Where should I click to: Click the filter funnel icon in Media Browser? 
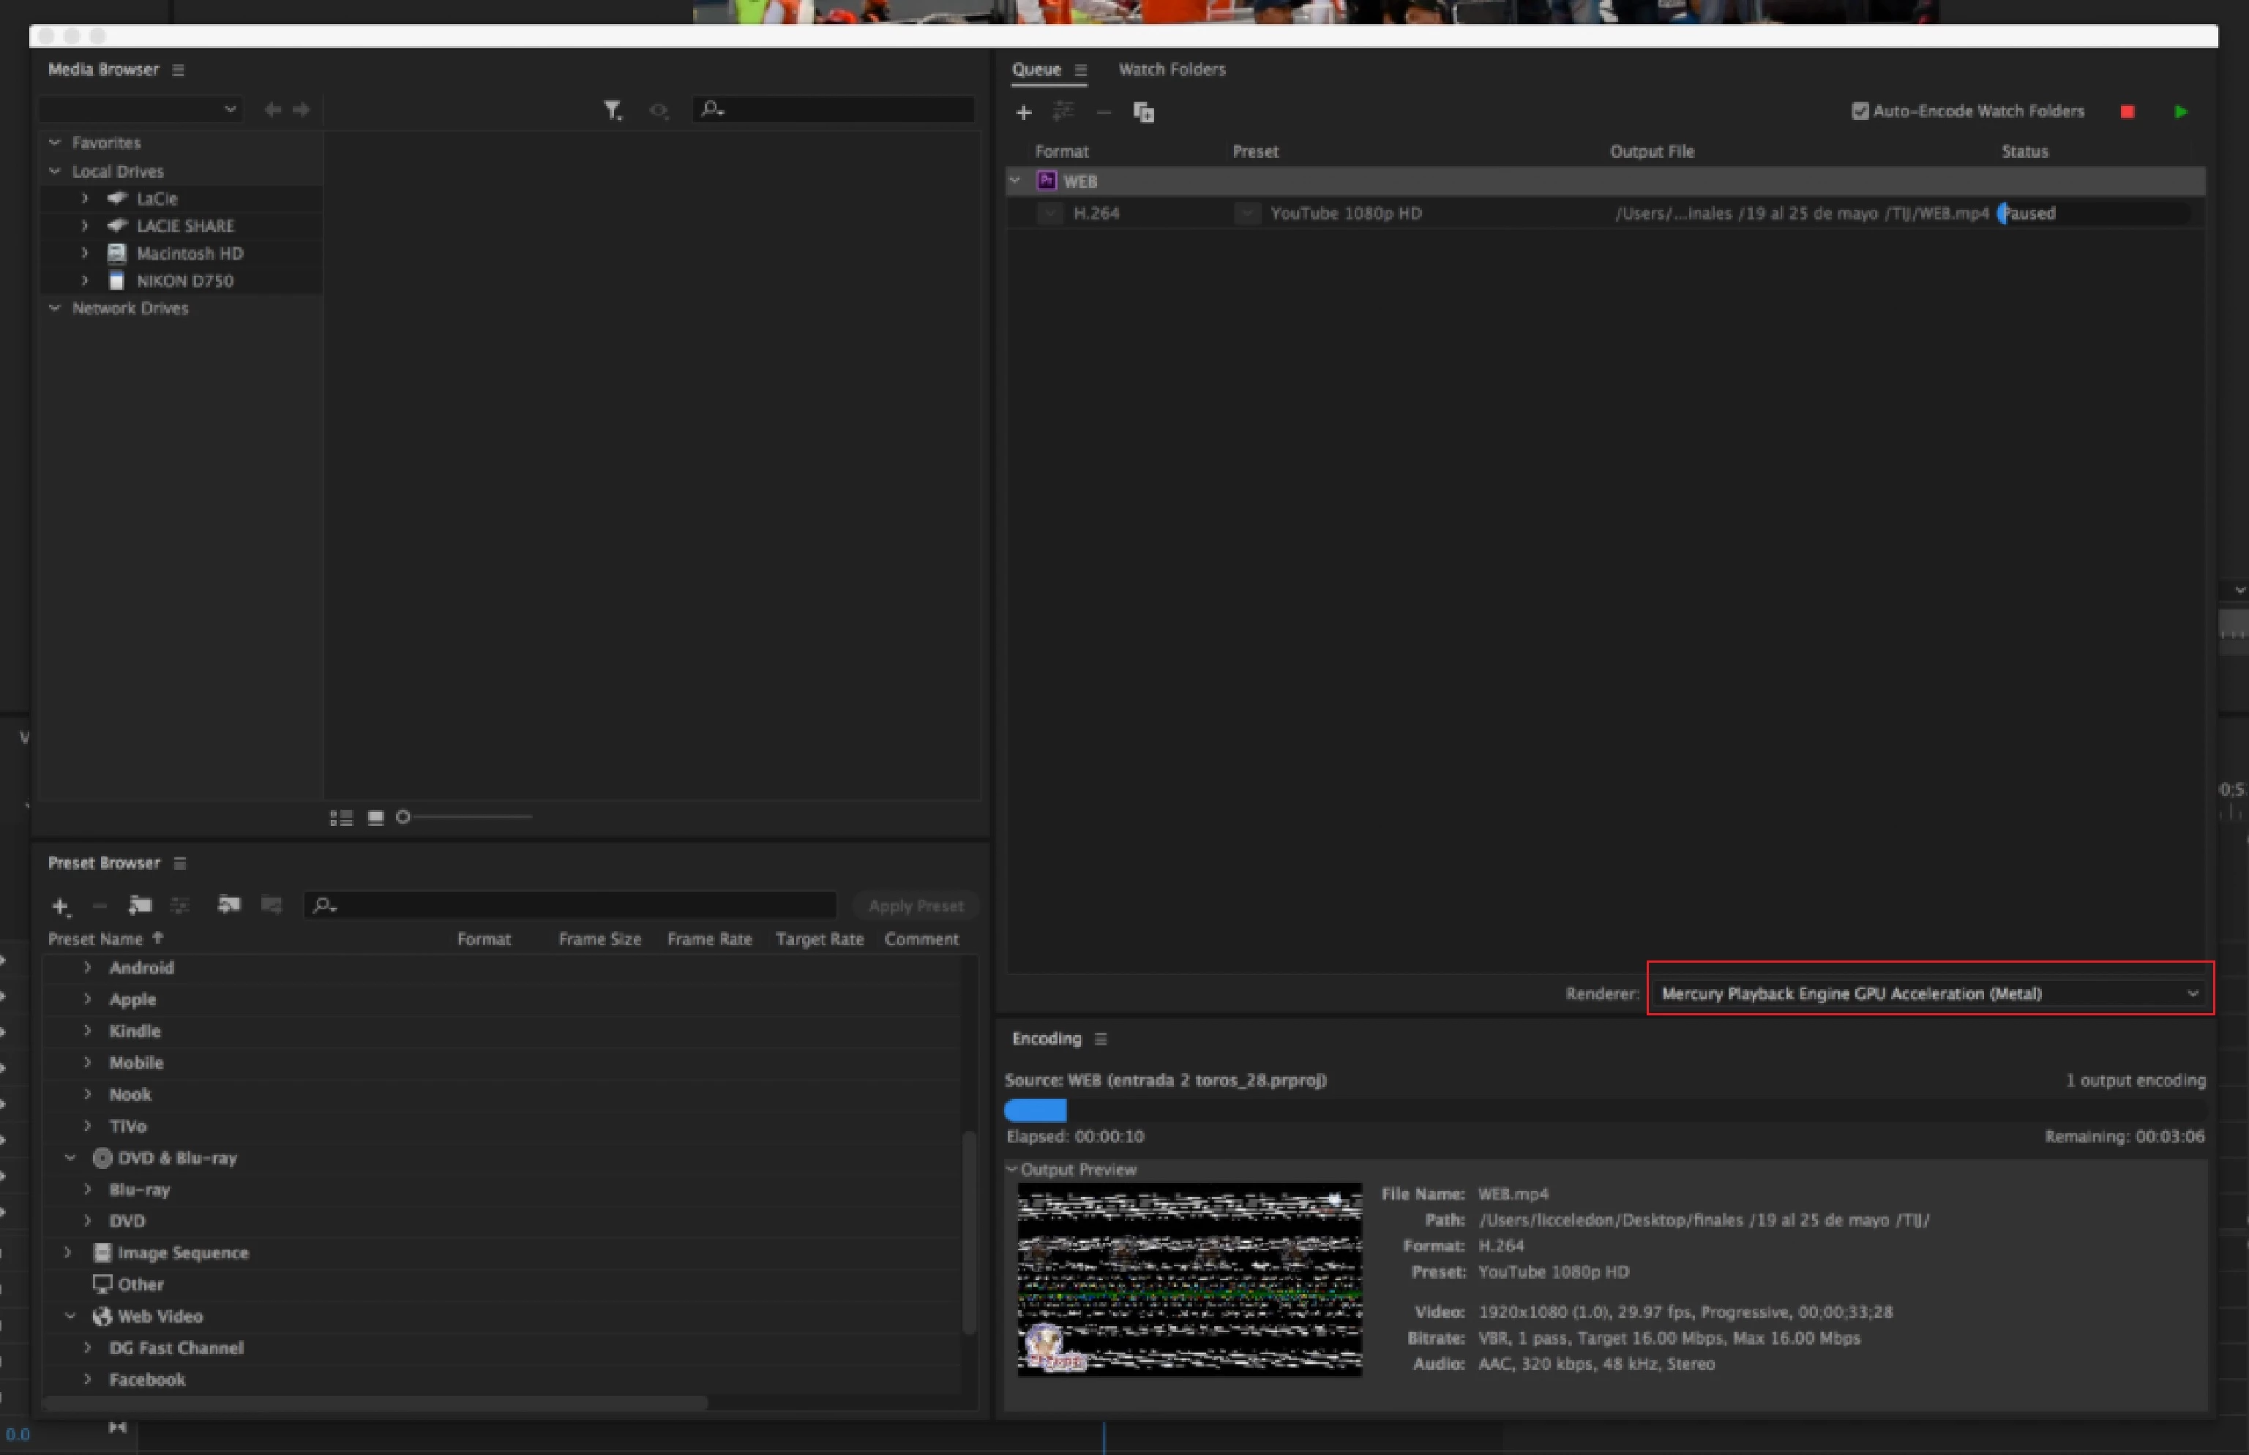pyautogui.click(x=613, y=110)
